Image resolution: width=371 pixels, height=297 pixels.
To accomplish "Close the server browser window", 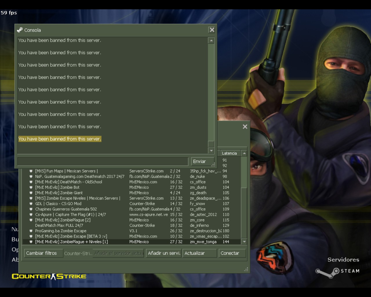I will 245,126.
